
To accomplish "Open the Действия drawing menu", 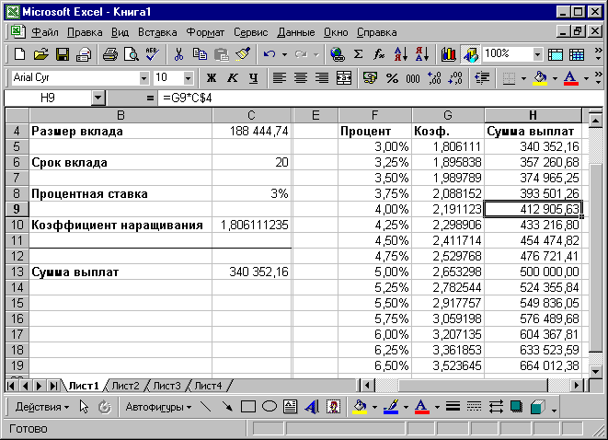I will [x=42, y=407].
